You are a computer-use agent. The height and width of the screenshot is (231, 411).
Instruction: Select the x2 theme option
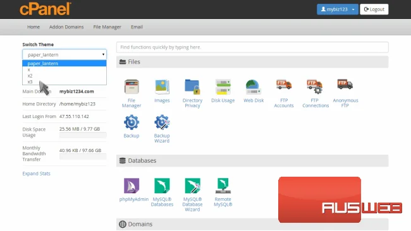[x=64, y=76]
